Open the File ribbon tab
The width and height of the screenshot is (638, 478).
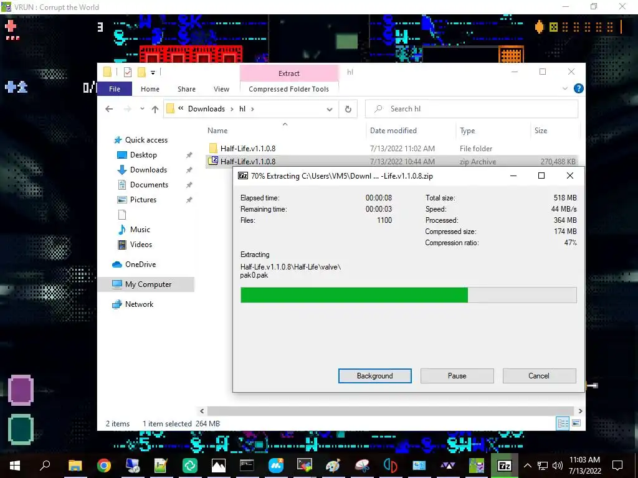(x=115, y=89)
